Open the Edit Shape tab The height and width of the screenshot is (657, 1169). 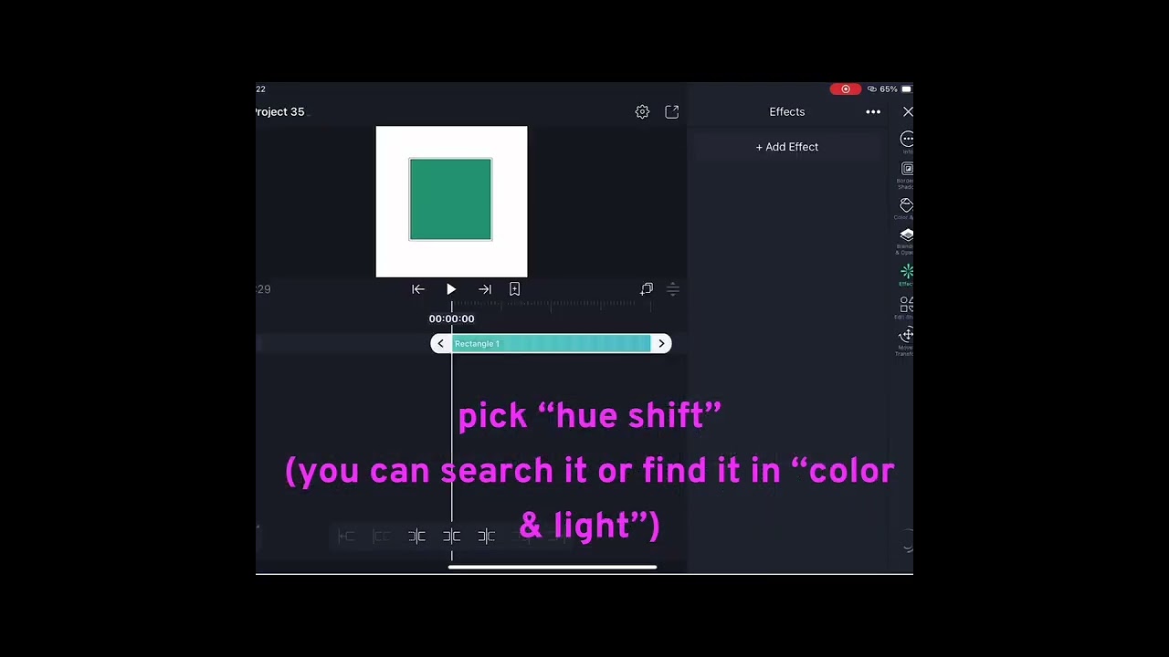point(906,308)
